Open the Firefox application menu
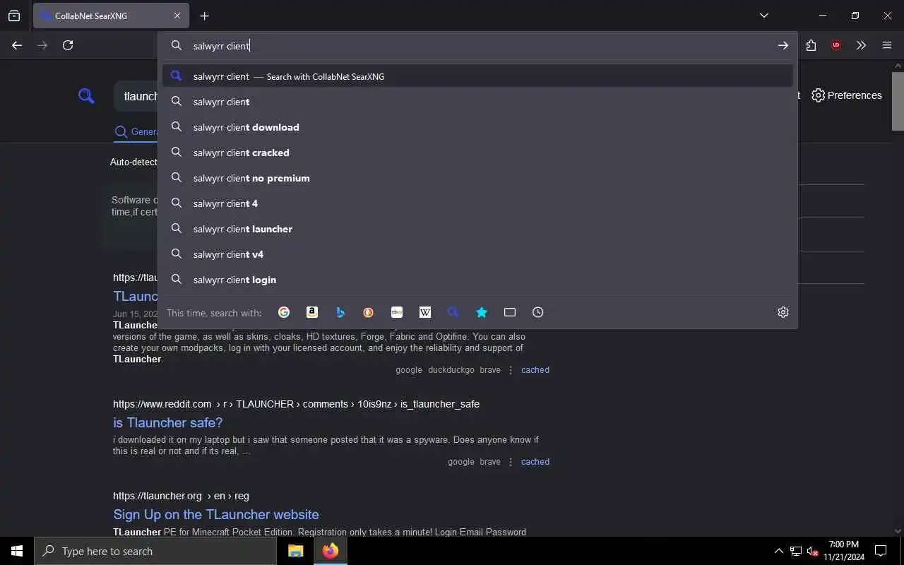904x565 pixels. [x=887, y=45]
